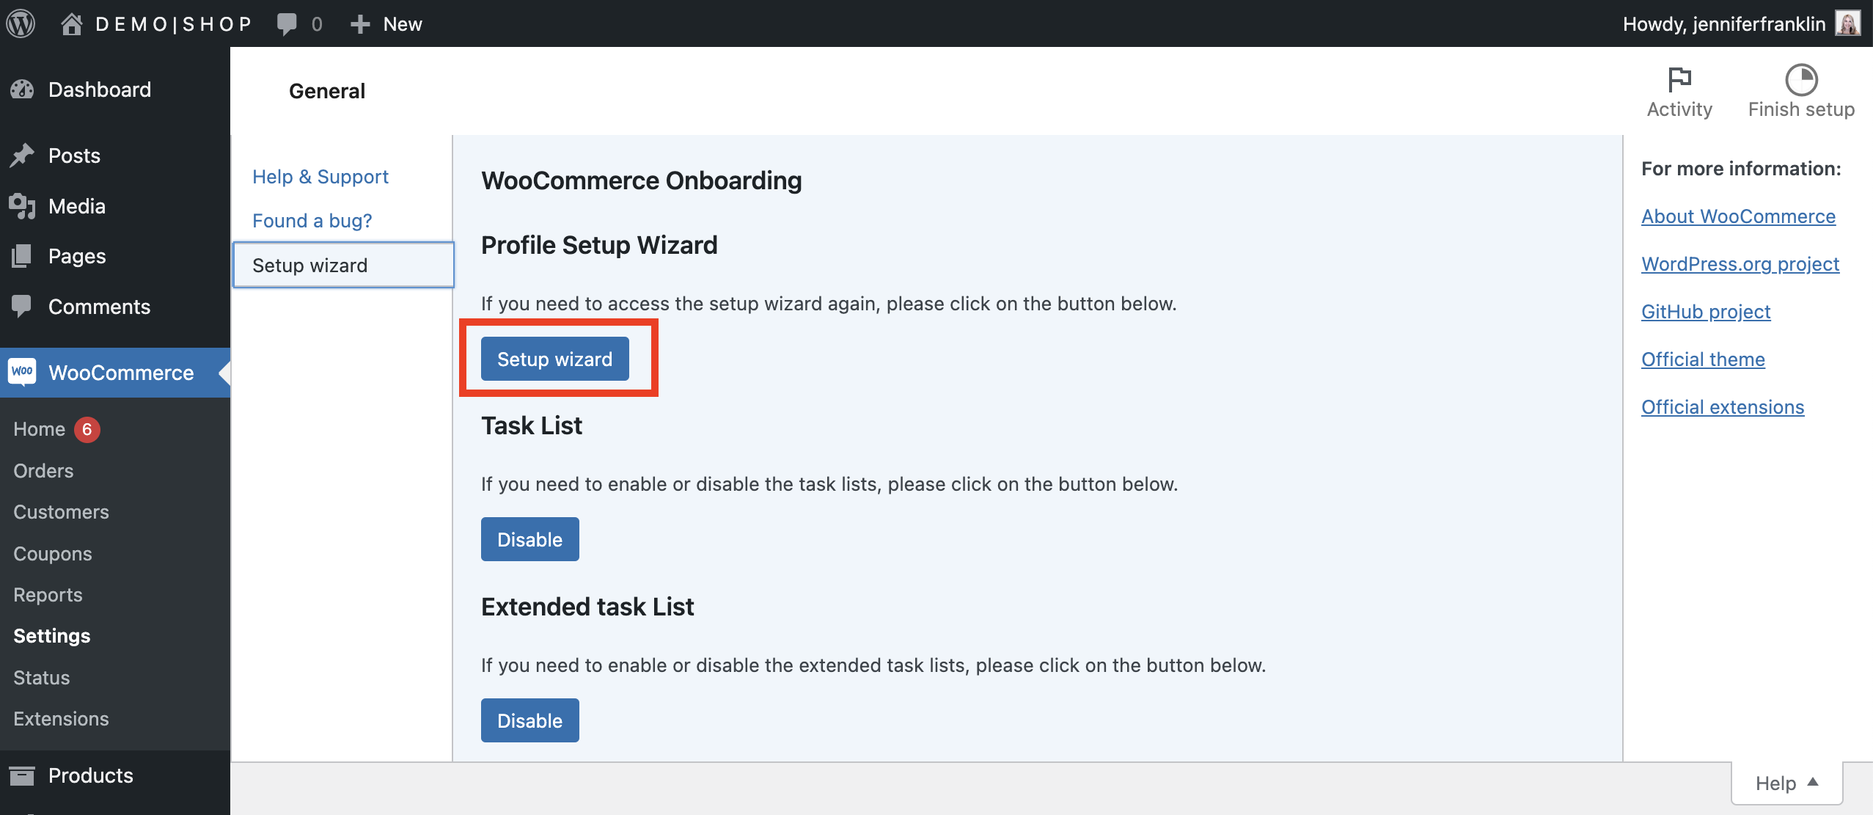1873x815 pixels.
Task: Click the red 6 notification badge
Action: pos(87,429)
